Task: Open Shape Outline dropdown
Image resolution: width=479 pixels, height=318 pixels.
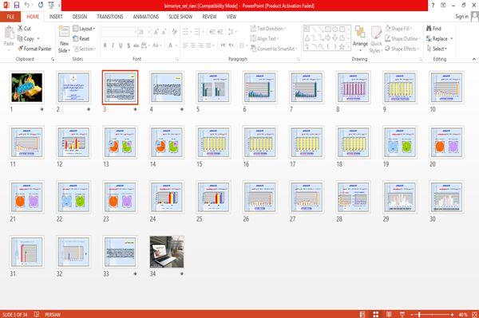Action: click(x=402, y=39)
